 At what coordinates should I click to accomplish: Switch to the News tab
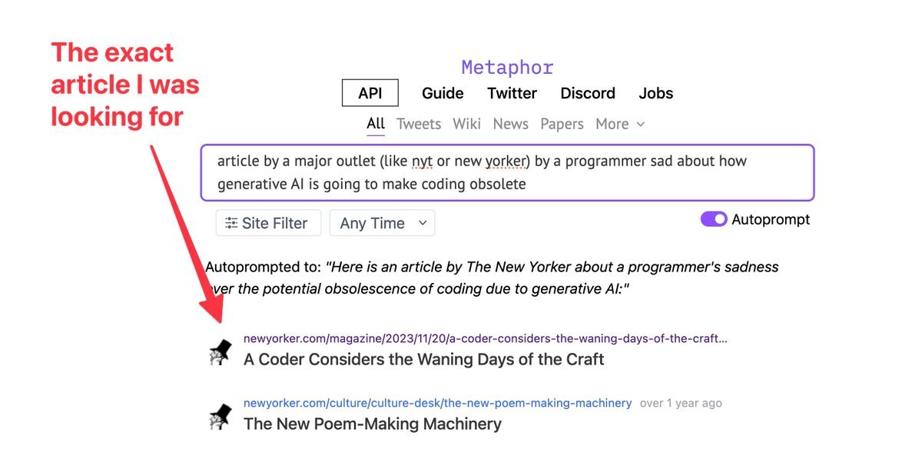pos(510,124)
